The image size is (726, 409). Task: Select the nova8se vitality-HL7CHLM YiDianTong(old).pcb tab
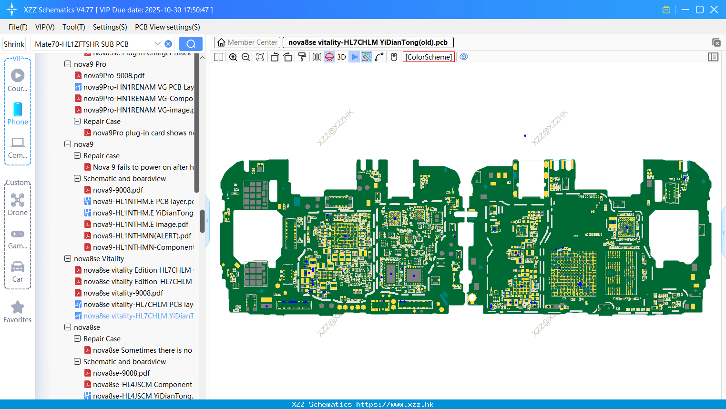368,42
